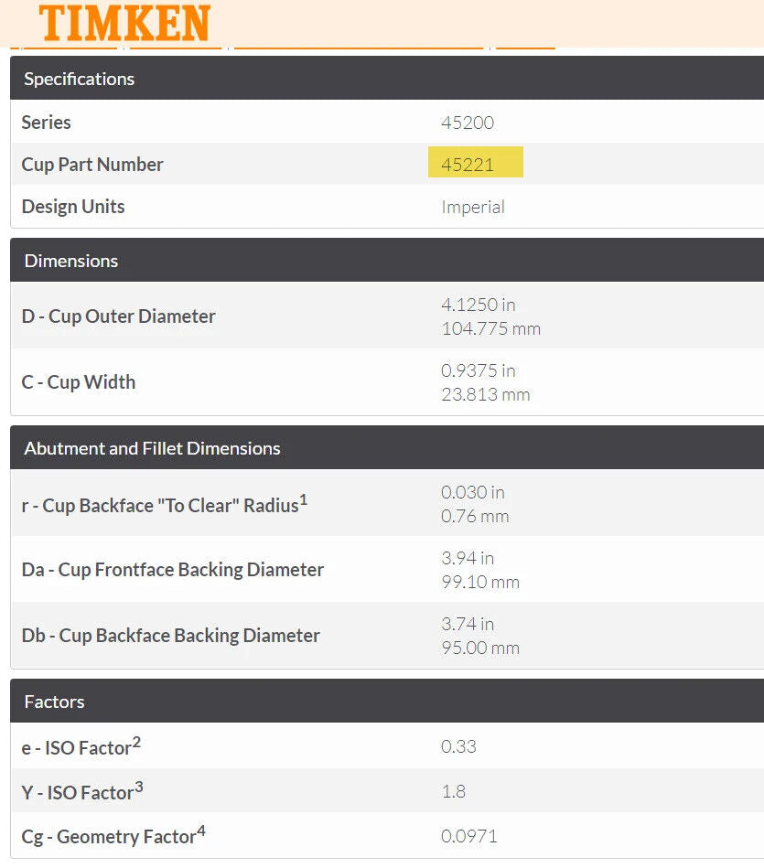This screenshot has height=868, width=764.
Task: Click the Y - ISO Factor value 1.8
Action: pyautogui.click(x=453, y=791)
